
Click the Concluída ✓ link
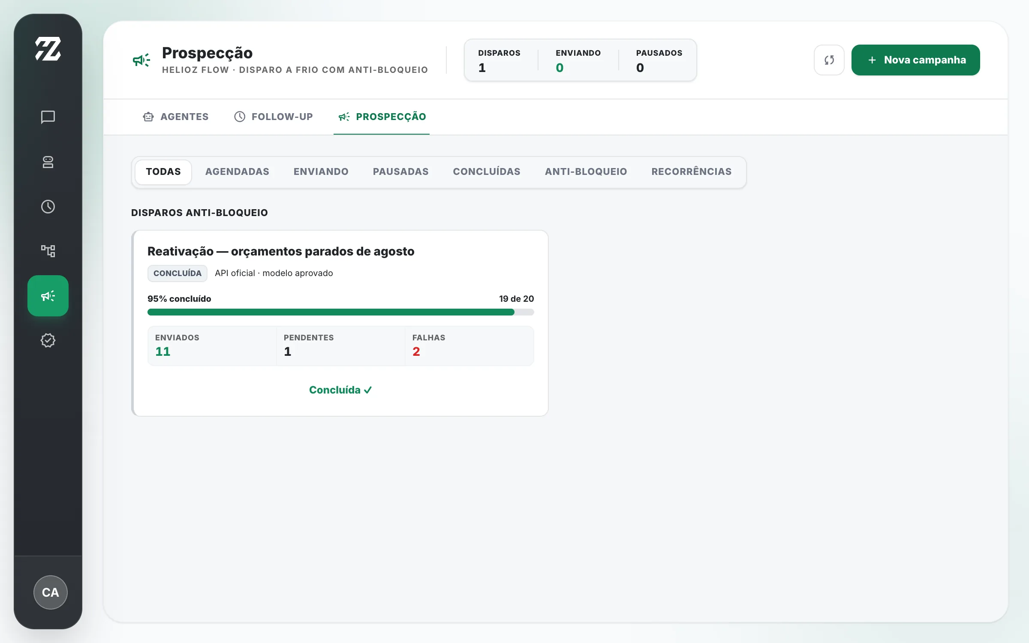(340, 390)
